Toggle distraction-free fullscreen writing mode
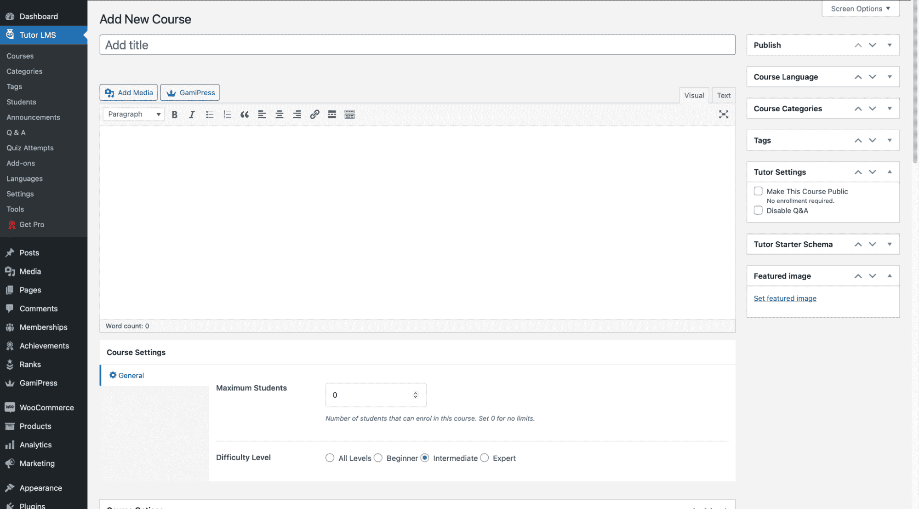Screen dimensions: 919x509 pos(724,114)
